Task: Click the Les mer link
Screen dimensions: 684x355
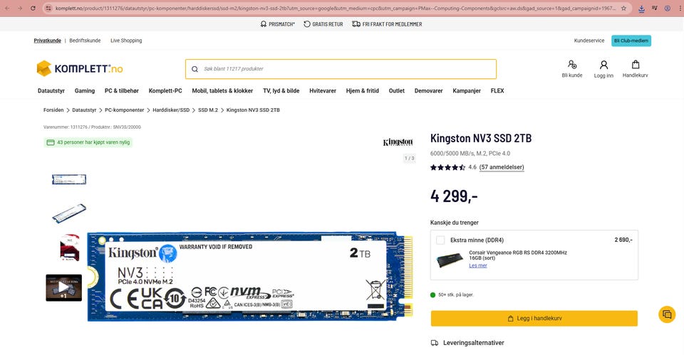Action: point(478,265)
